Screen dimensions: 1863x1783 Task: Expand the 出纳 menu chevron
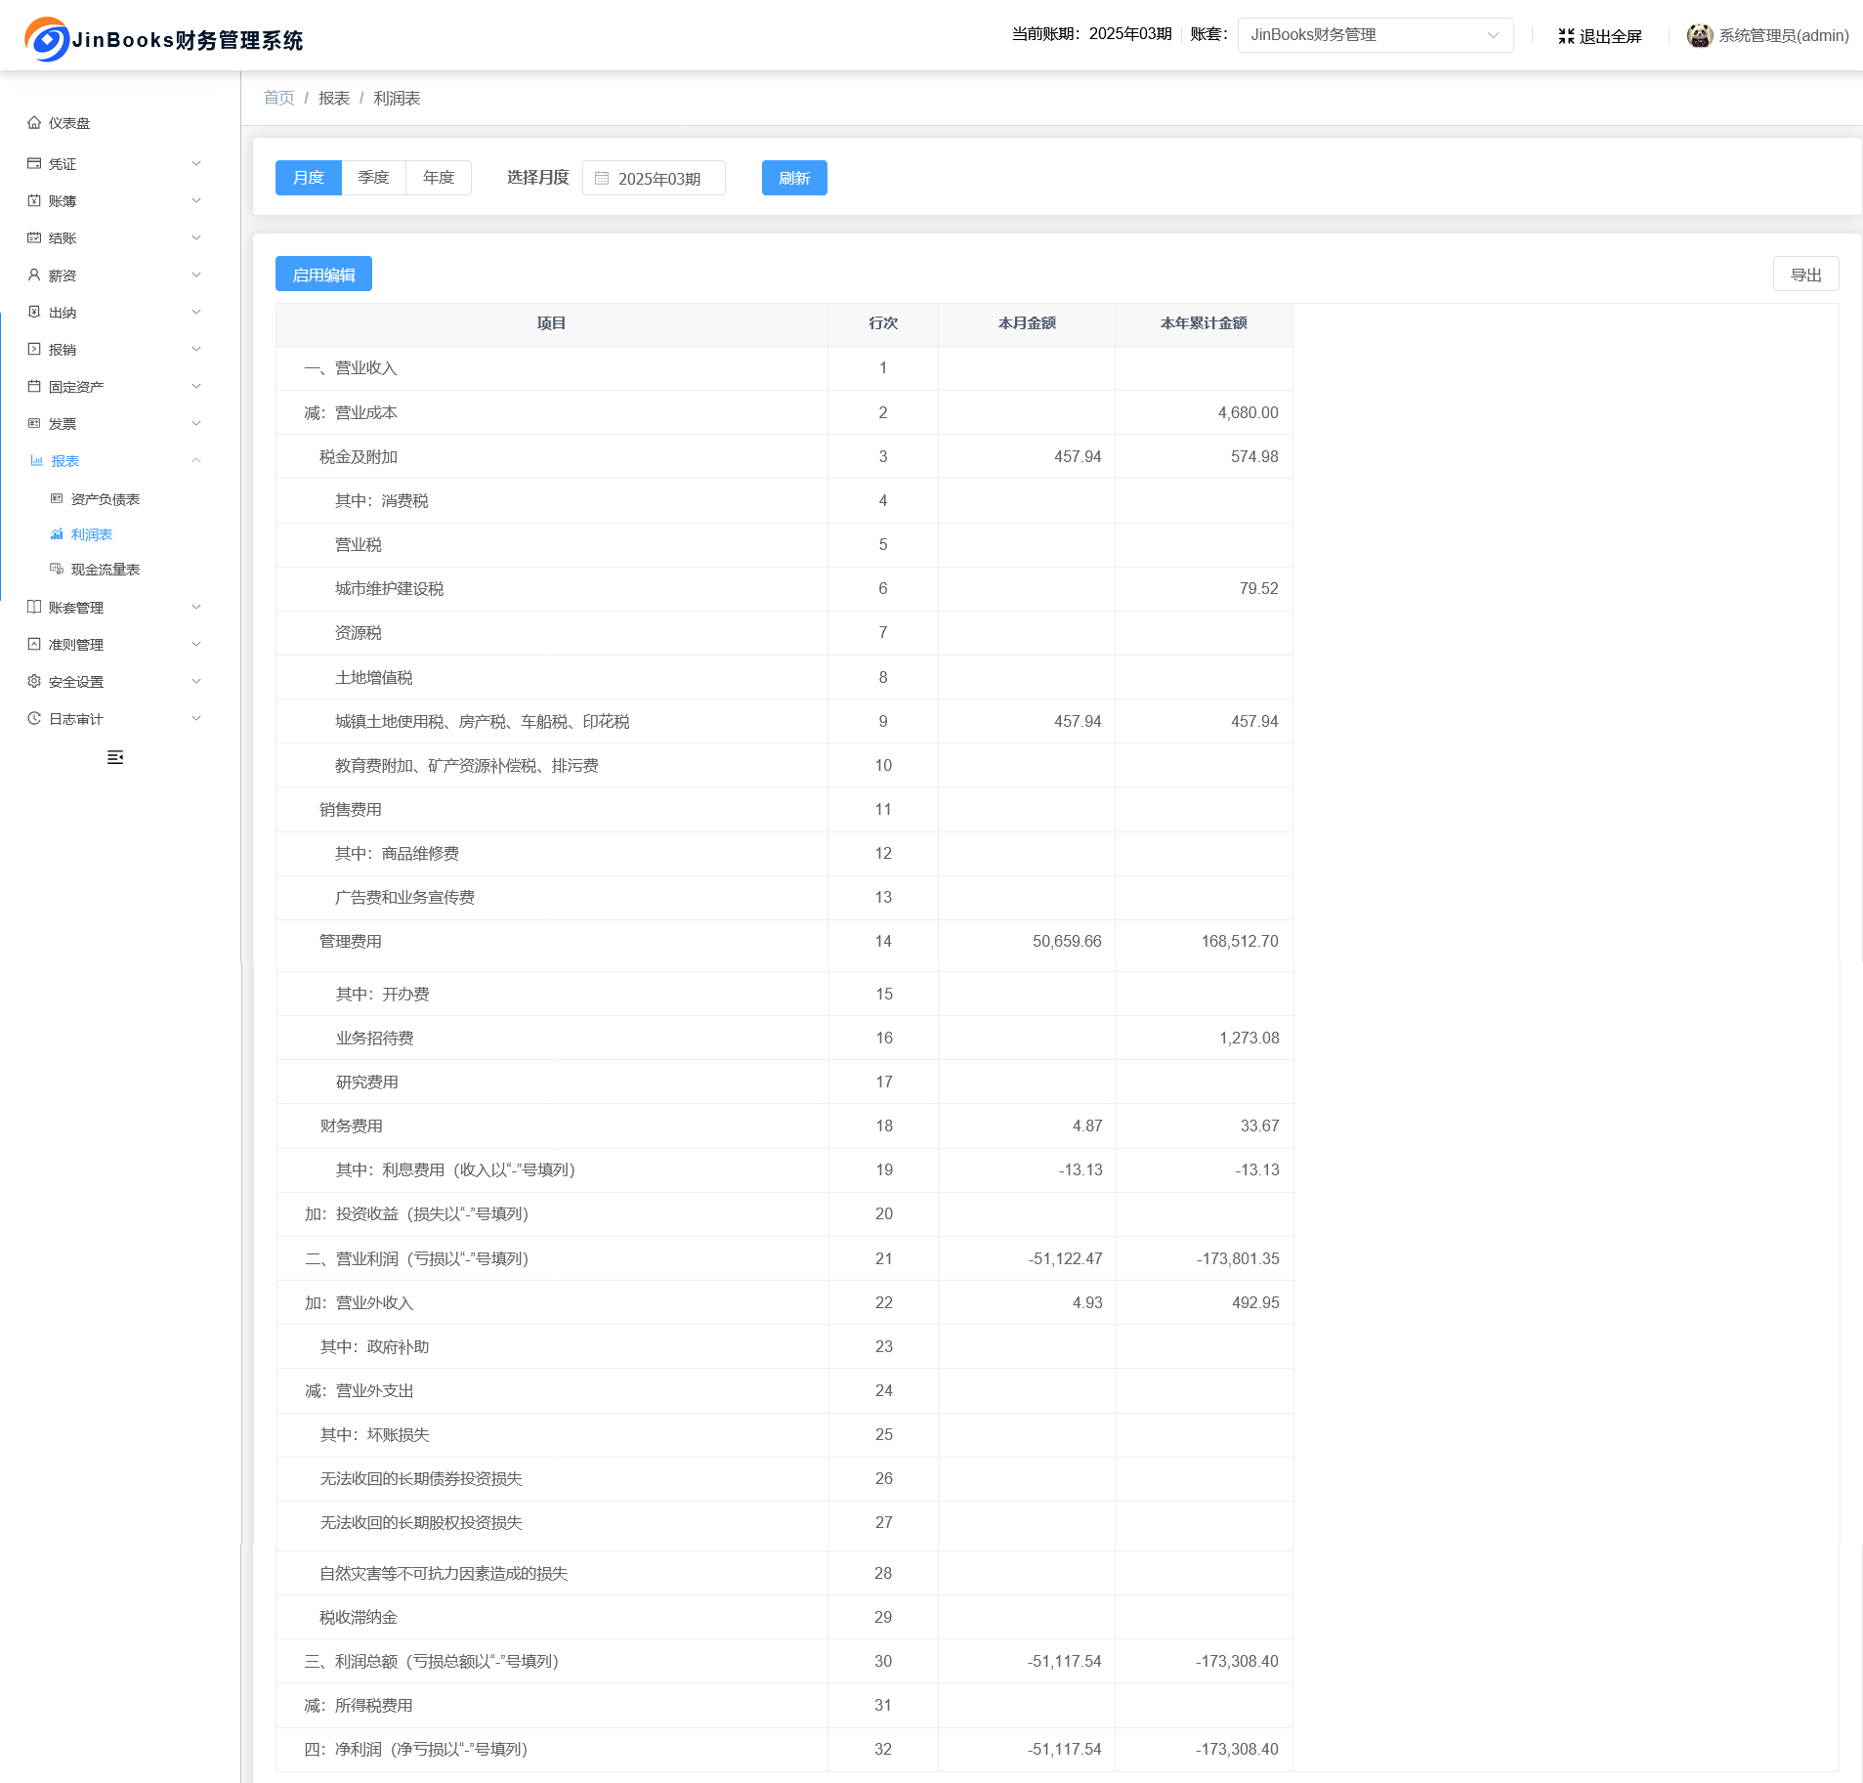196,312
